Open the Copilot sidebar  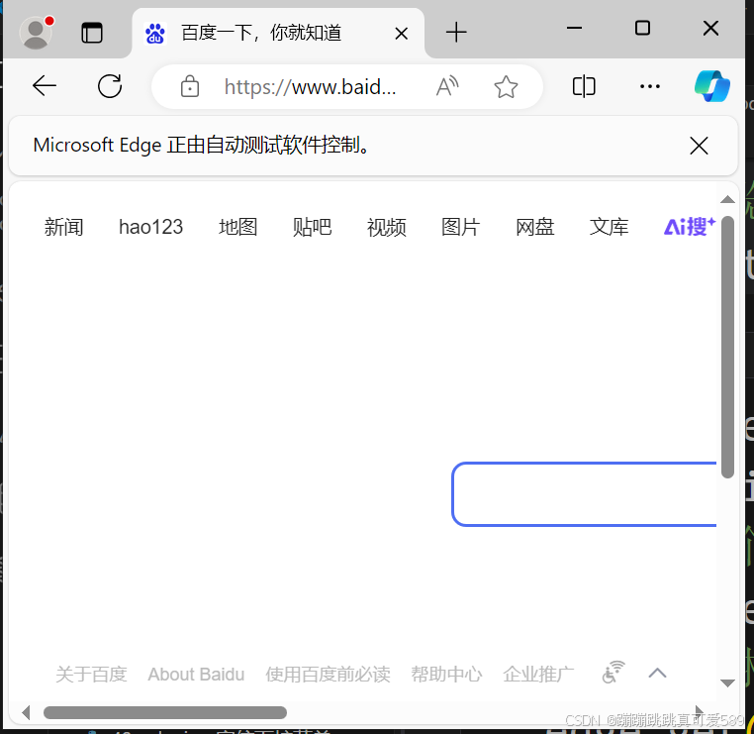click(712, 86)
